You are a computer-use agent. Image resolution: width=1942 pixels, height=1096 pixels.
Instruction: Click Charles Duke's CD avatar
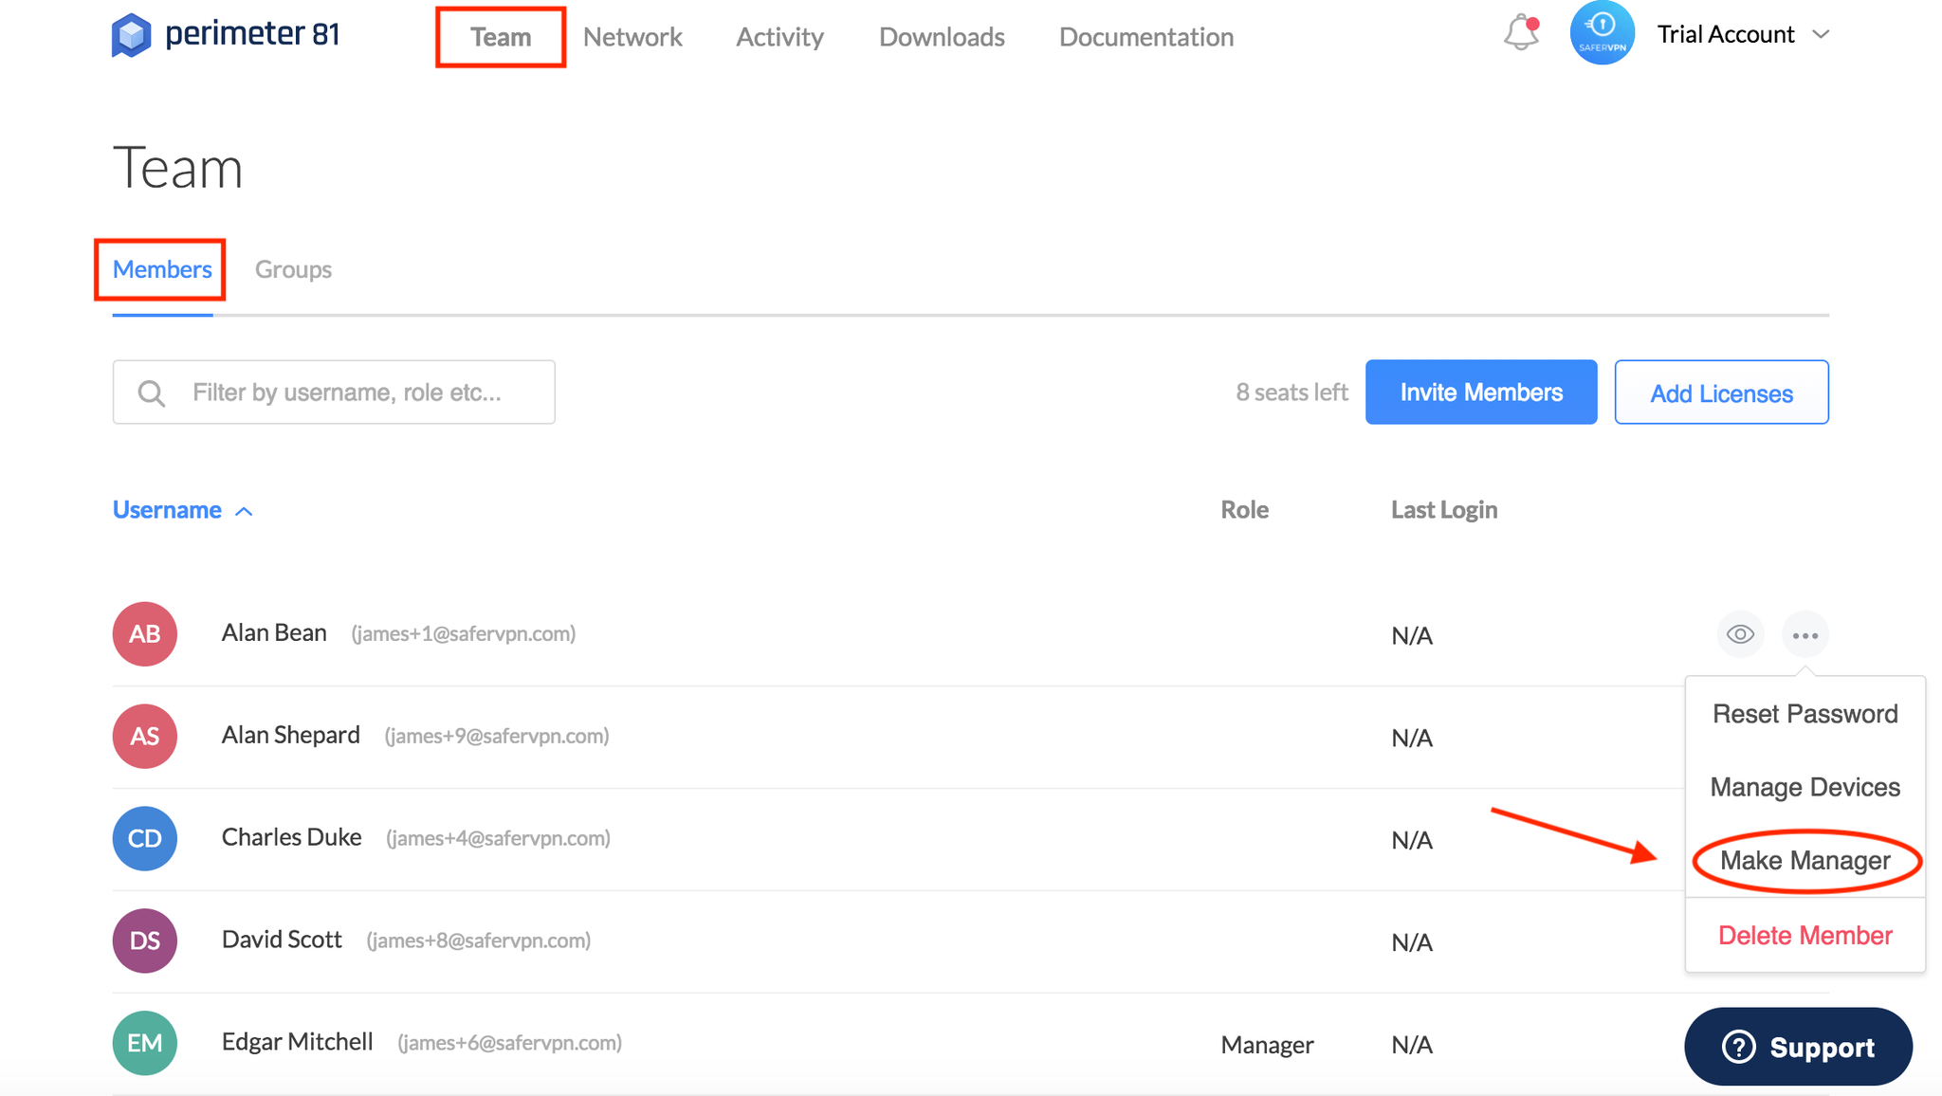145,839
